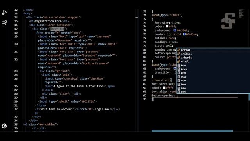Choose '0em' from the suggestion list
This screenshot has width=250, height=141.
click(213, 65)
